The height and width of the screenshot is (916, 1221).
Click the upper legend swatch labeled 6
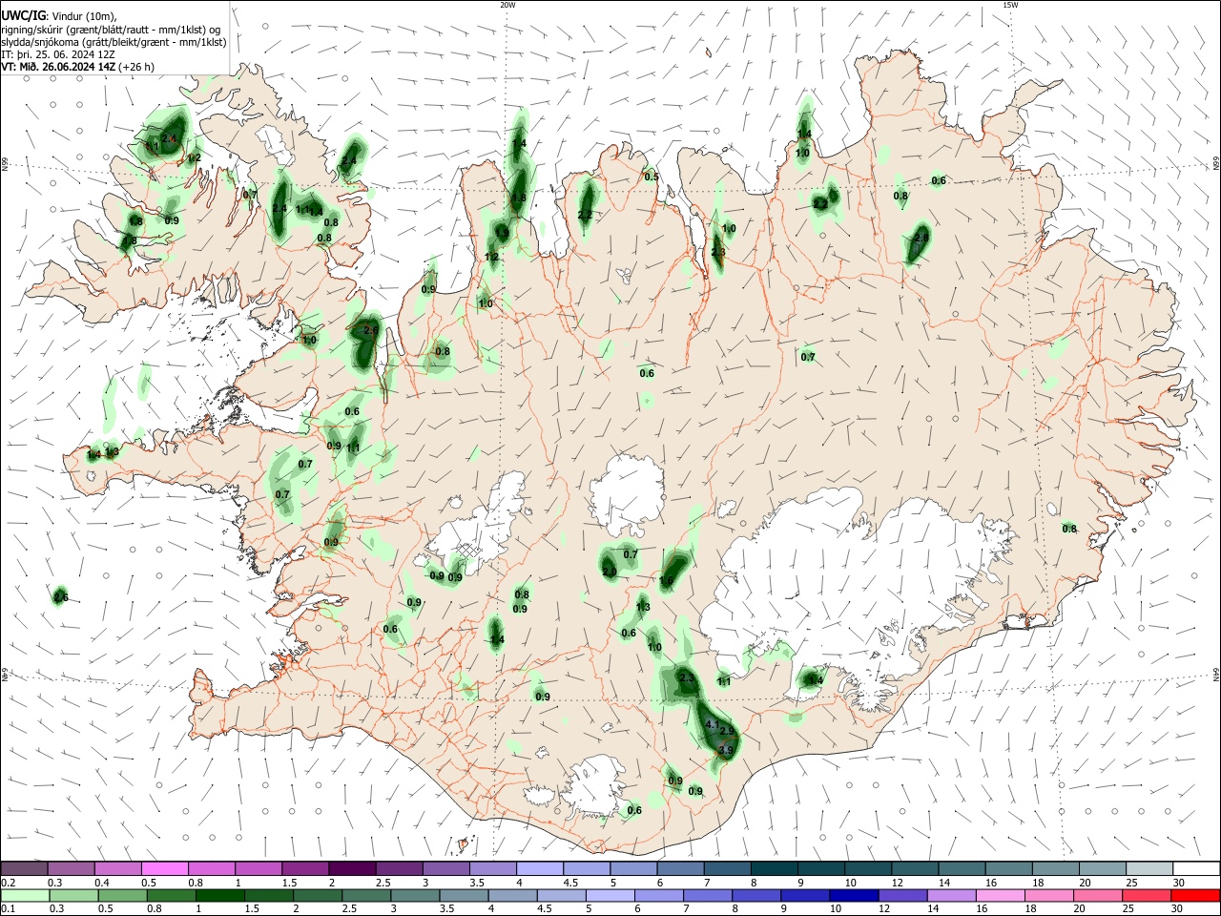[681, 868]
